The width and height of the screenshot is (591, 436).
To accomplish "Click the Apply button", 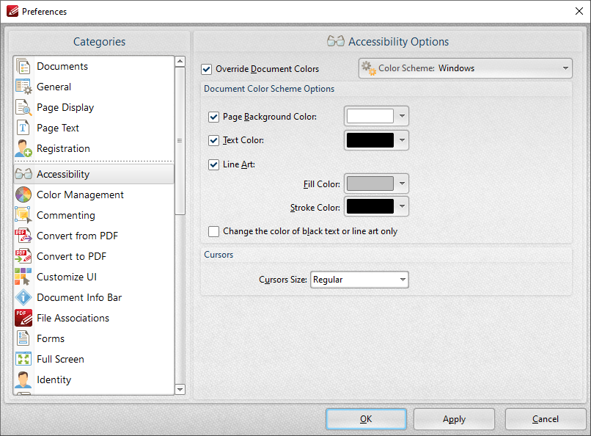I will coord(454,419).
